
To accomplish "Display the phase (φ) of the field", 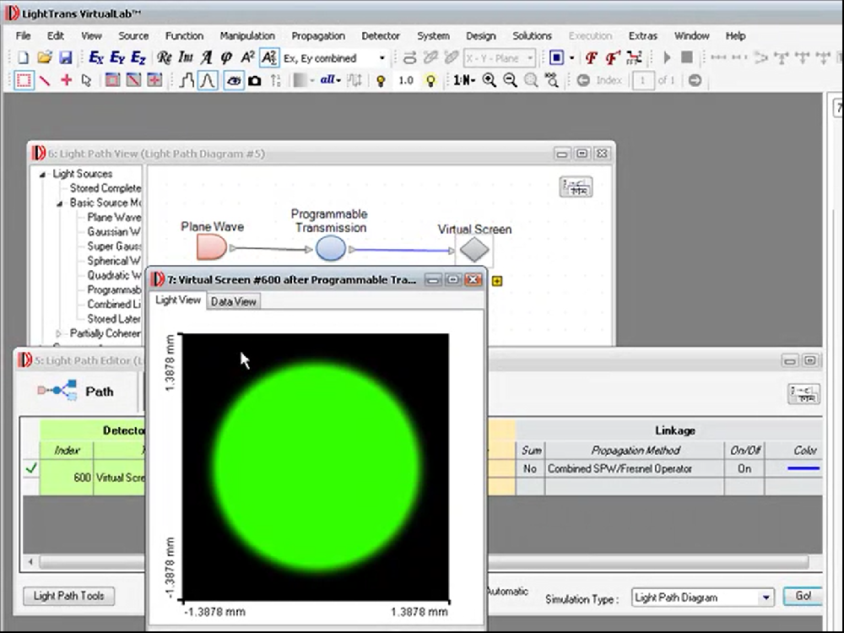I will click(226, 58).
